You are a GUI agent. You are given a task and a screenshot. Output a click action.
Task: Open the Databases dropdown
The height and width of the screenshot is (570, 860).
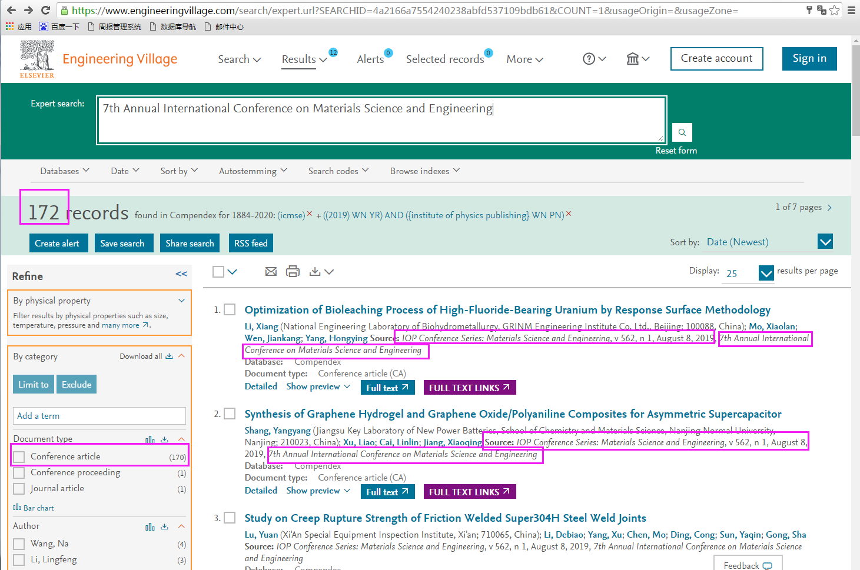click(65, 171)
